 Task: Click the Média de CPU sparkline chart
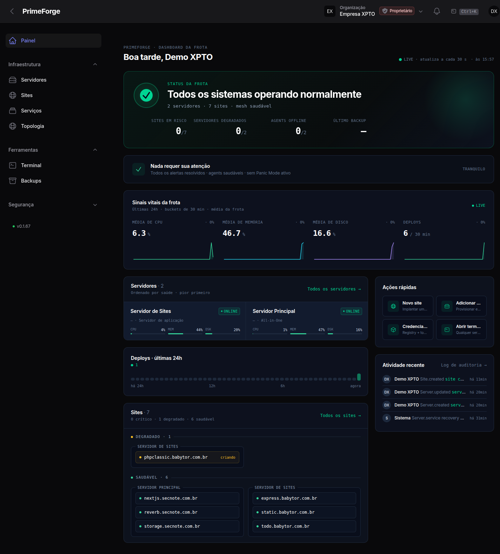coord(173,251)
